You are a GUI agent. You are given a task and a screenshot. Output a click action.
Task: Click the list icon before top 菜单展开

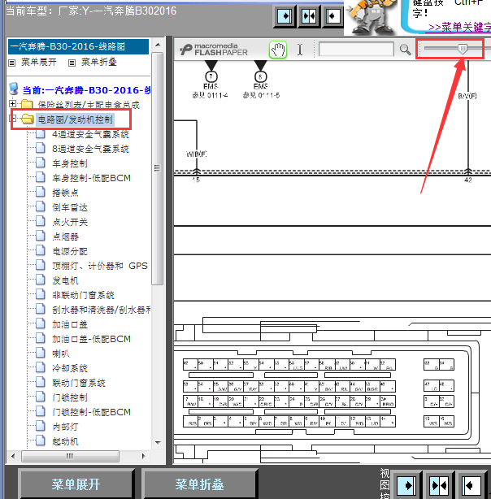[12, 63]
